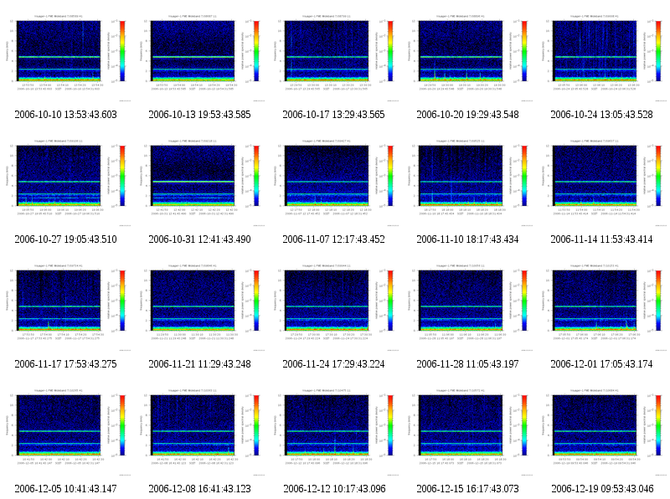This screenshot has width=670, height=499.
Task: Enlarge the Voyager plot for 2006-12-05 10:41:43.147
Action: [68, 431]
